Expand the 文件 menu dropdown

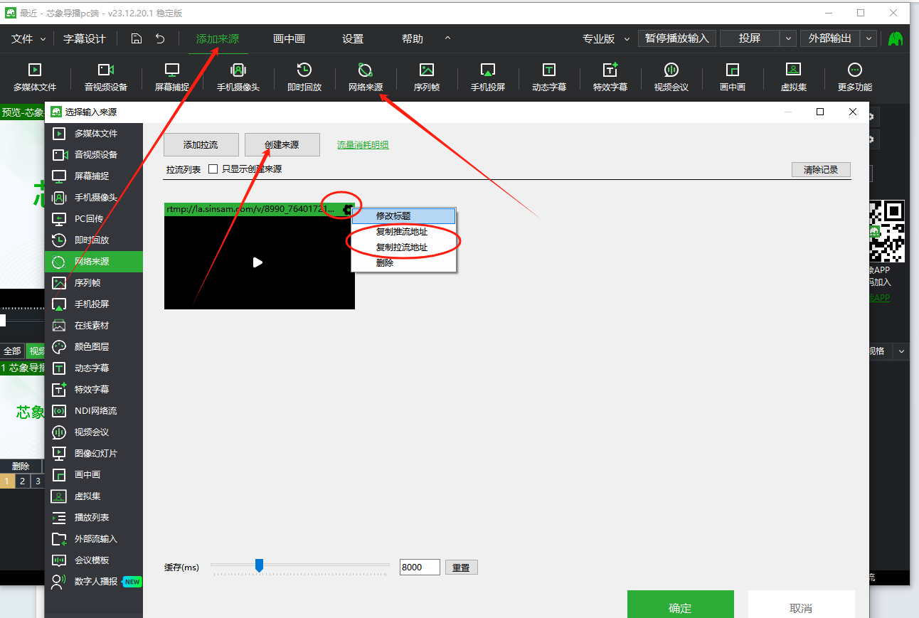tap(28, 39)
